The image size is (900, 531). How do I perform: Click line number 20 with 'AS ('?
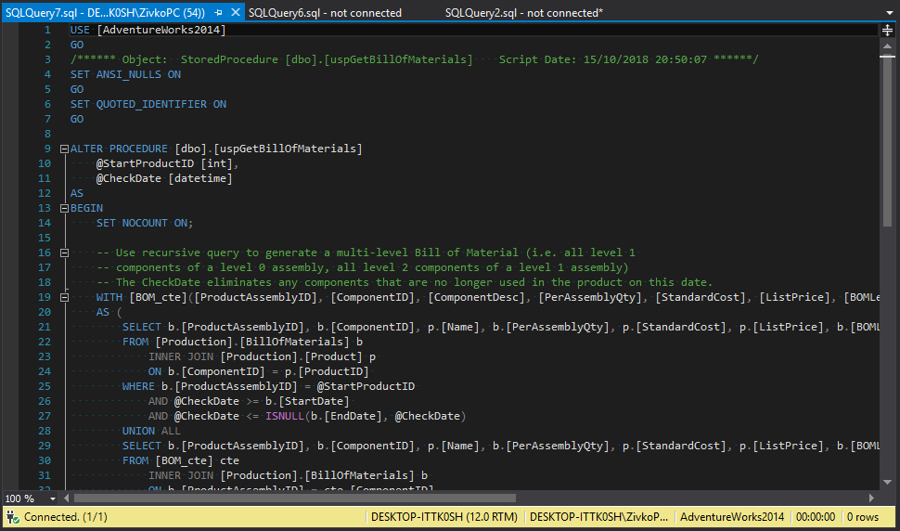(x=45, y=312)
